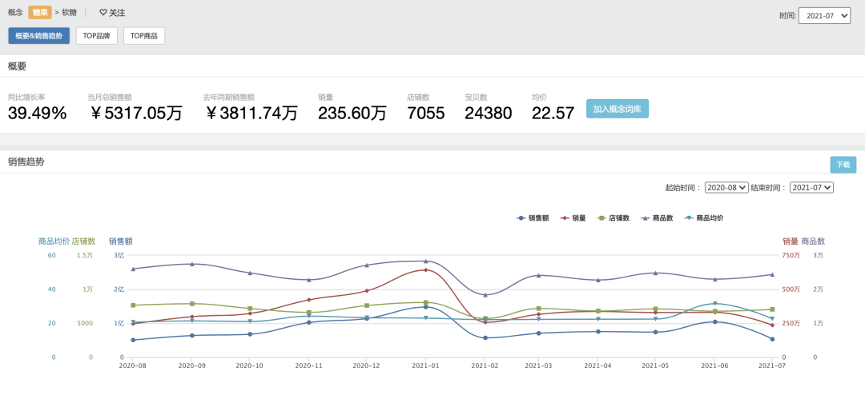Select the 概要&销售趋势 tab
The image size is (865, 399).
coord(38,36)
